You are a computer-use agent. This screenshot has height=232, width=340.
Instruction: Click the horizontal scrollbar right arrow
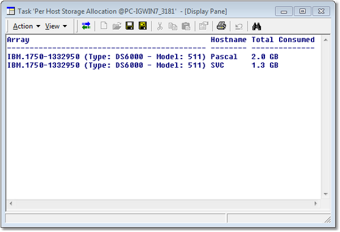[316, 203]
